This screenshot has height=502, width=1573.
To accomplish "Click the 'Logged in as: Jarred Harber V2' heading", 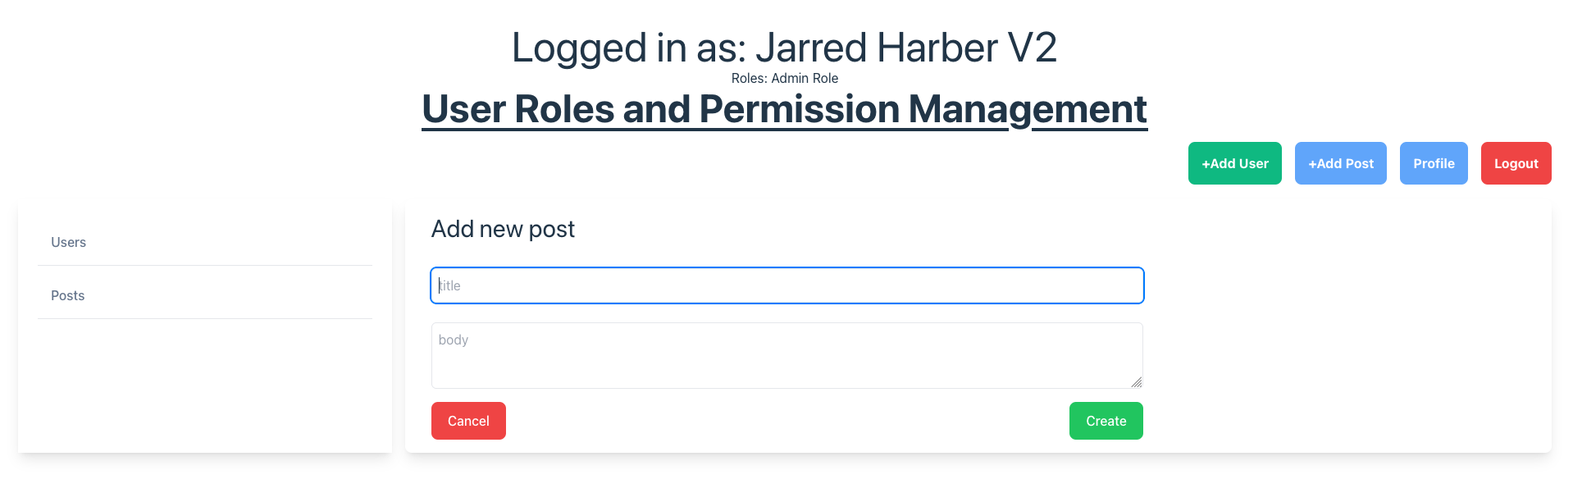I will (x=784, y=48).
